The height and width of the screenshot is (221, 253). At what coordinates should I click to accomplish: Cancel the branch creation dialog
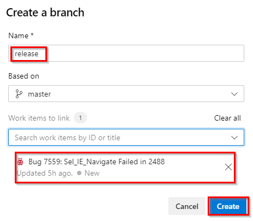coord(187,206)
